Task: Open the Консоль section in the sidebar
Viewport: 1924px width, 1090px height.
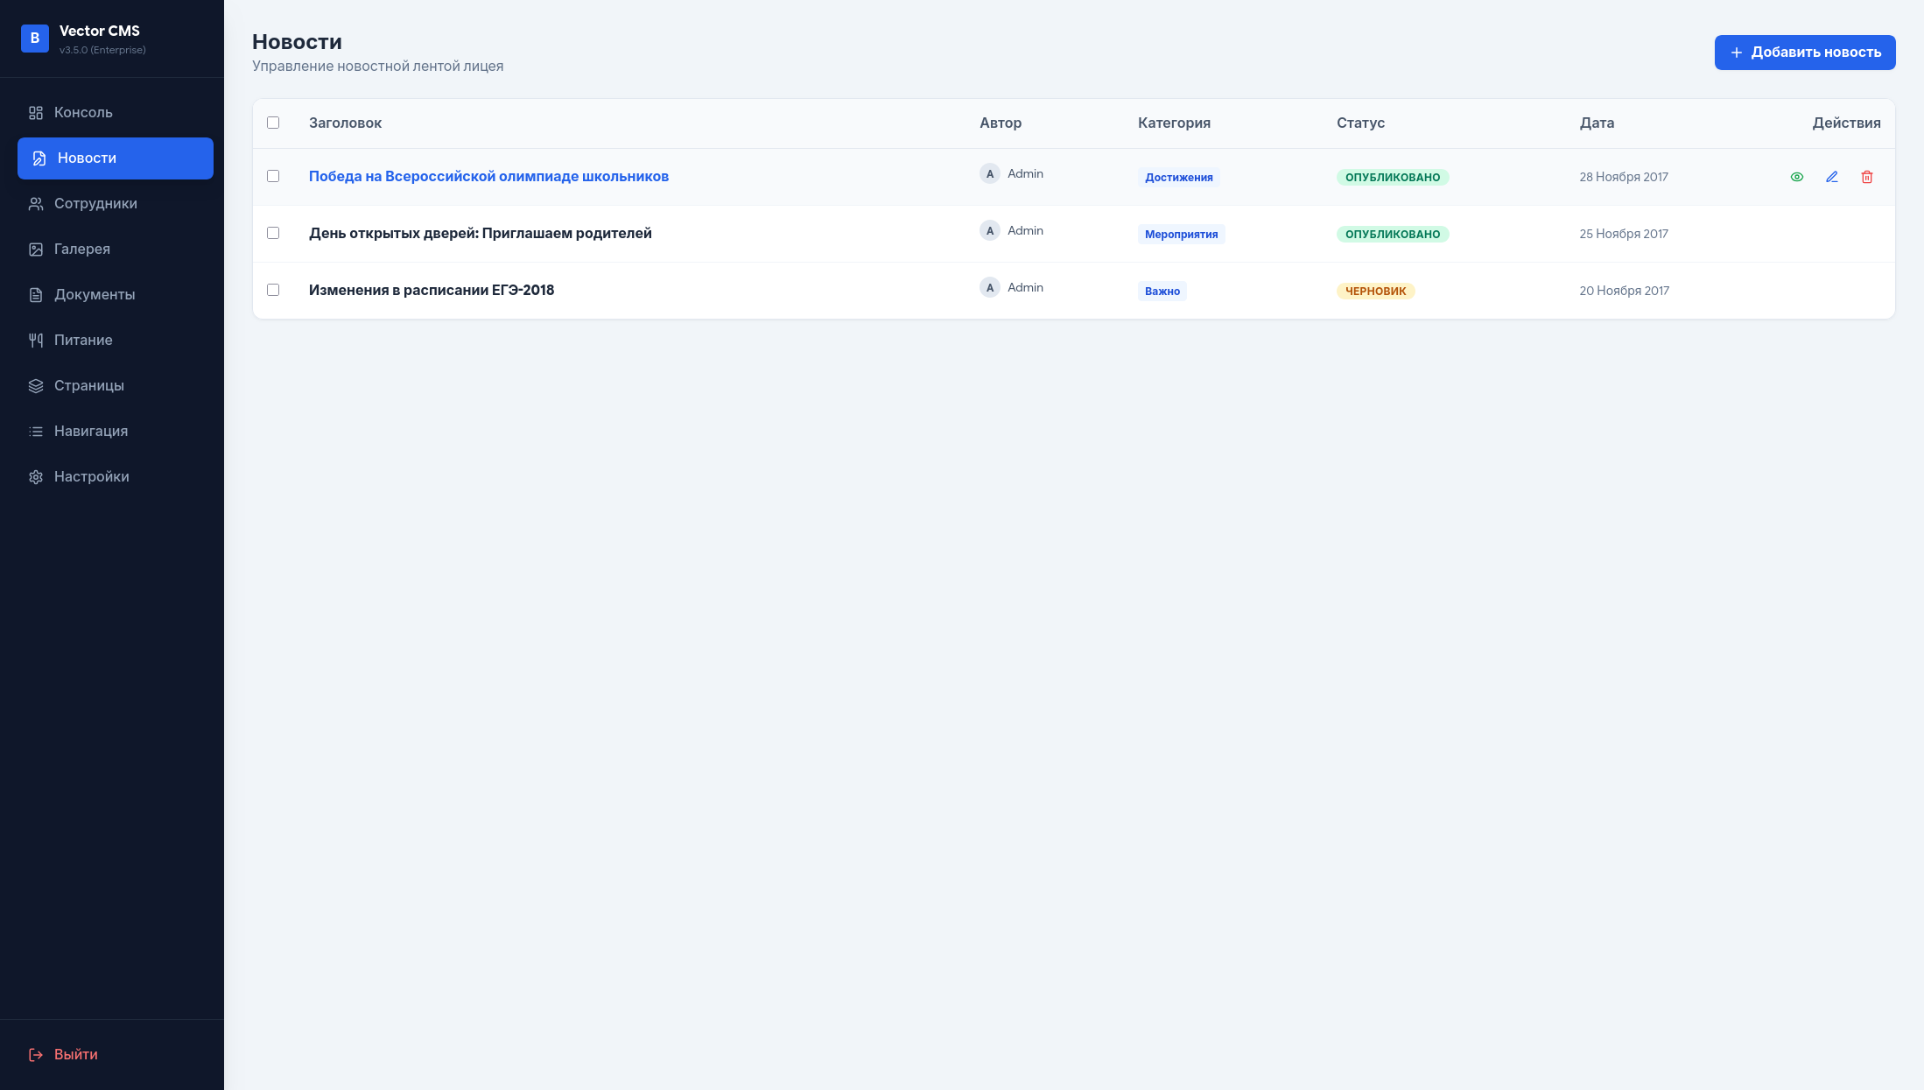Action: pos(83,113)
